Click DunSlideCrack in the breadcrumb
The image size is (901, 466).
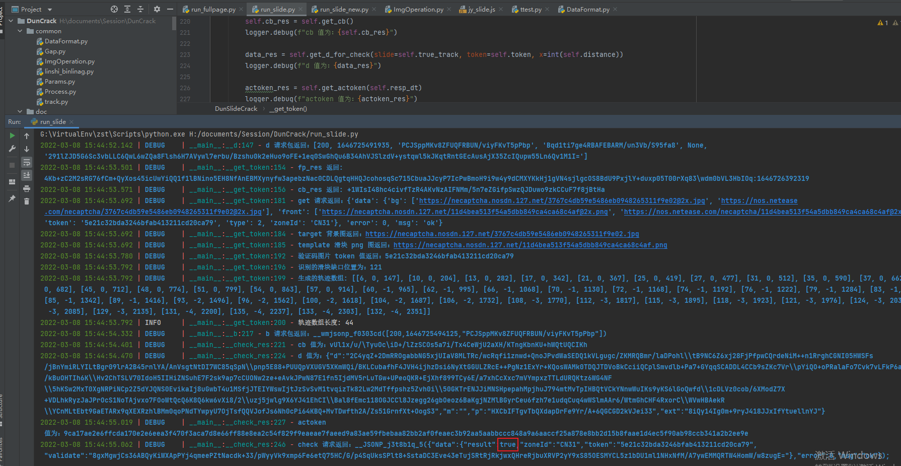(236, 109)
